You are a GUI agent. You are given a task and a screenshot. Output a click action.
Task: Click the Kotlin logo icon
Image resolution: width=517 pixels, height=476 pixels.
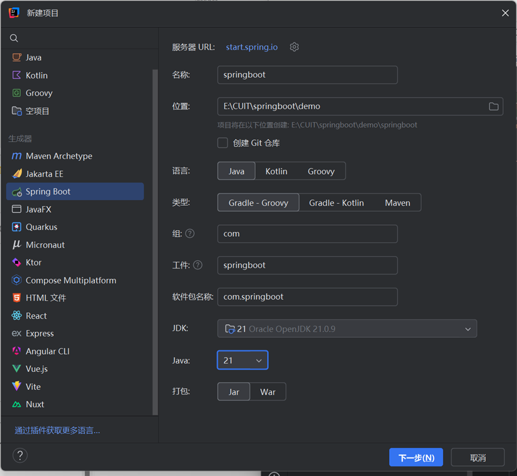[17, 75]
